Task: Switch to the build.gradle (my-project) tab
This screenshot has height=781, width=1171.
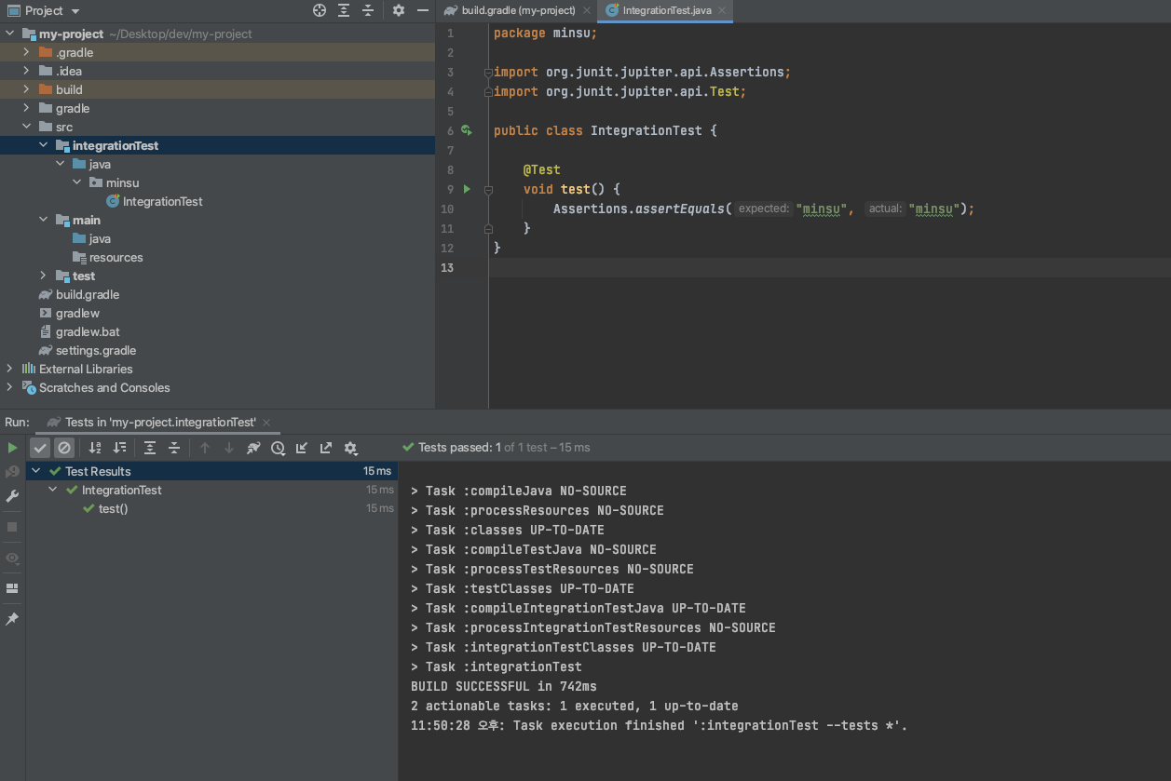Action: point(515,11)
